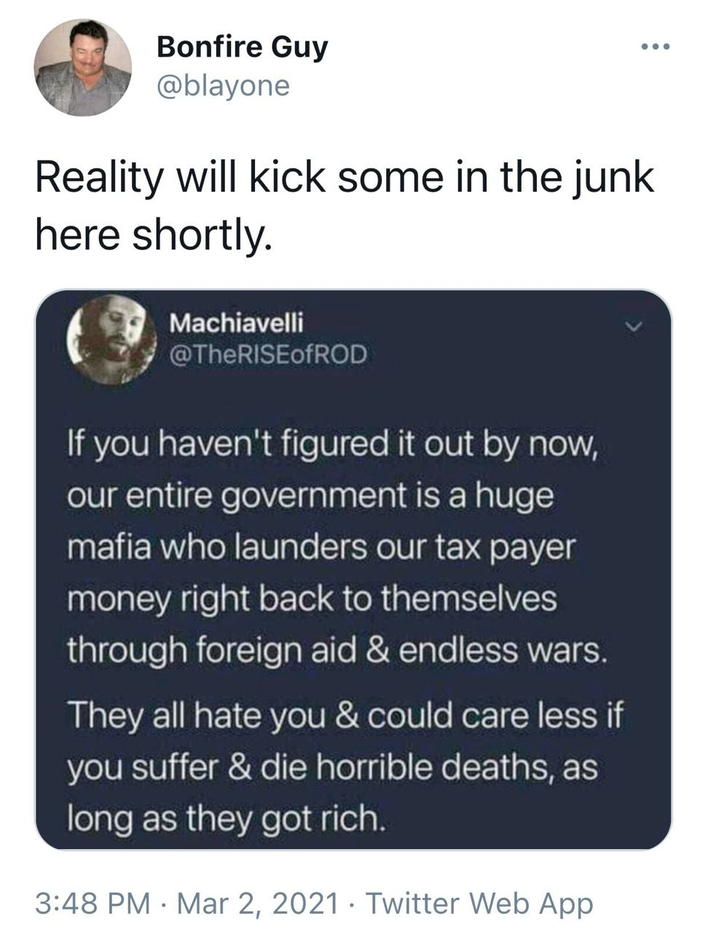Click "mafia who launders" line in quote
The image size is (708, 932).
pos(320,548)
